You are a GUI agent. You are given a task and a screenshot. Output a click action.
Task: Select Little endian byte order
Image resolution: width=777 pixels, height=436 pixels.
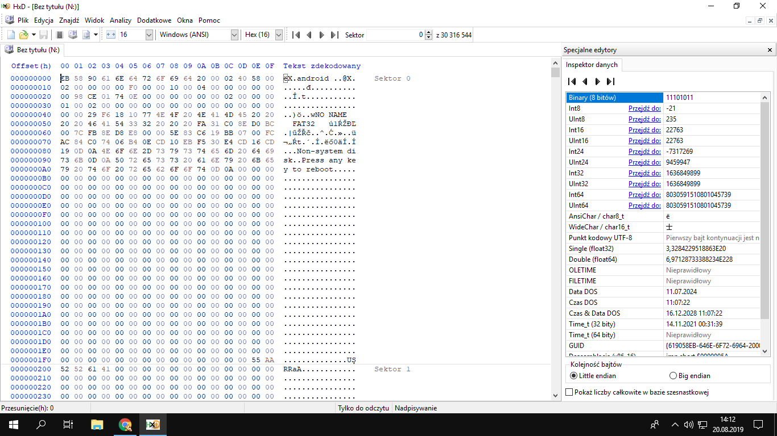tap(593, 375)
